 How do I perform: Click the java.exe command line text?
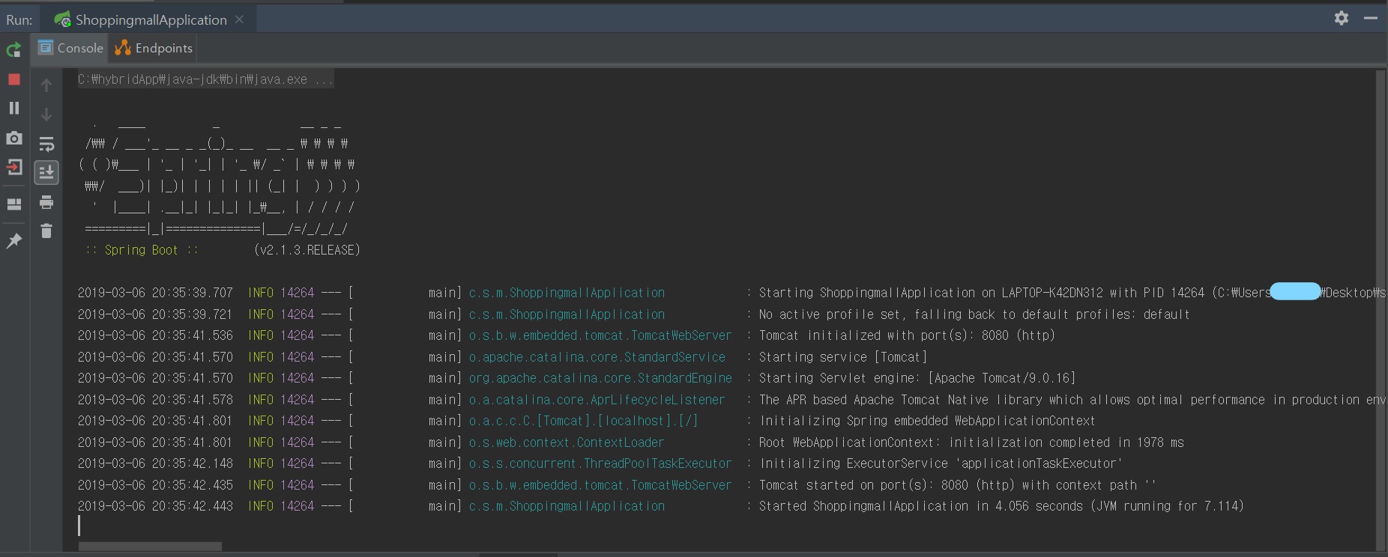click(205, 79)
